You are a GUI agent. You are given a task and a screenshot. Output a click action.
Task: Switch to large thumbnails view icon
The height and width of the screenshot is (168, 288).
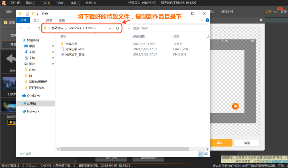tap(206, 154)
